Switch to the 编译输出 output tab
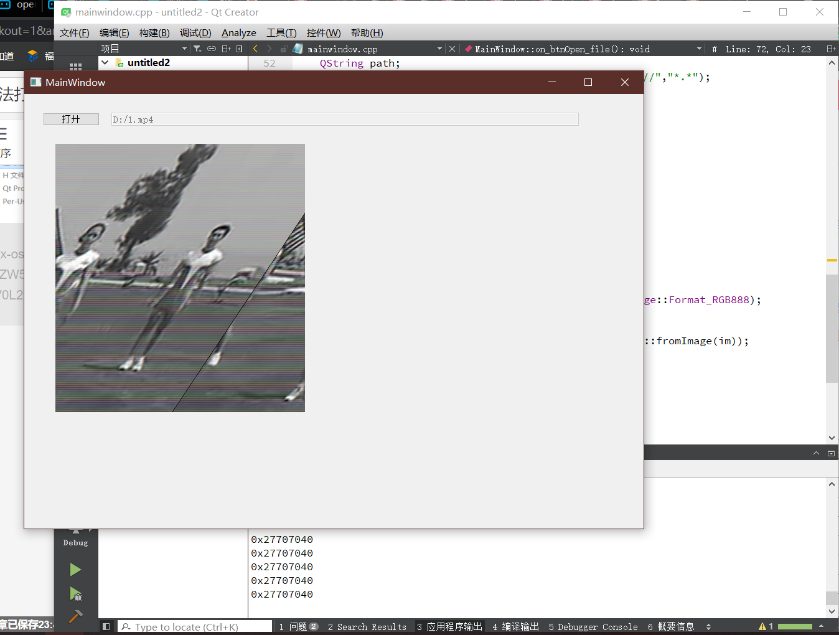839x635 pixels. point(515,626)
